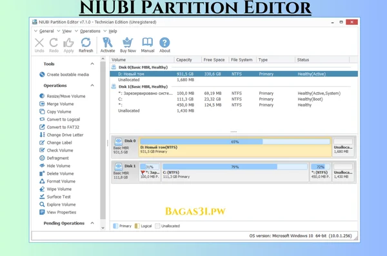
Task: Click the Change Drive Letter icon
Action: point(42,135)
